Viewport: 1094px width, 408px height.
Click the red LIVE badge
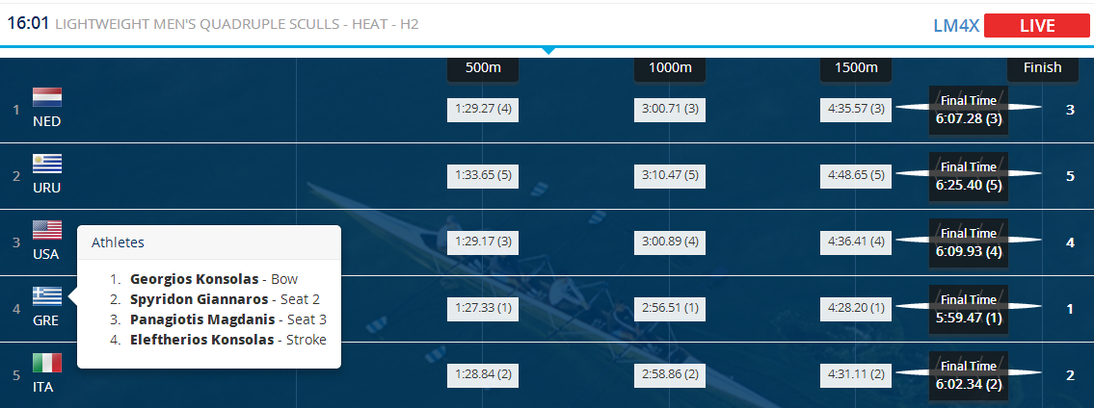click(x=1036, y=26)
